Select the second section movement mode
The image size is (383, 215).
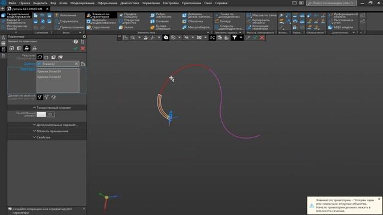[47, 97]
